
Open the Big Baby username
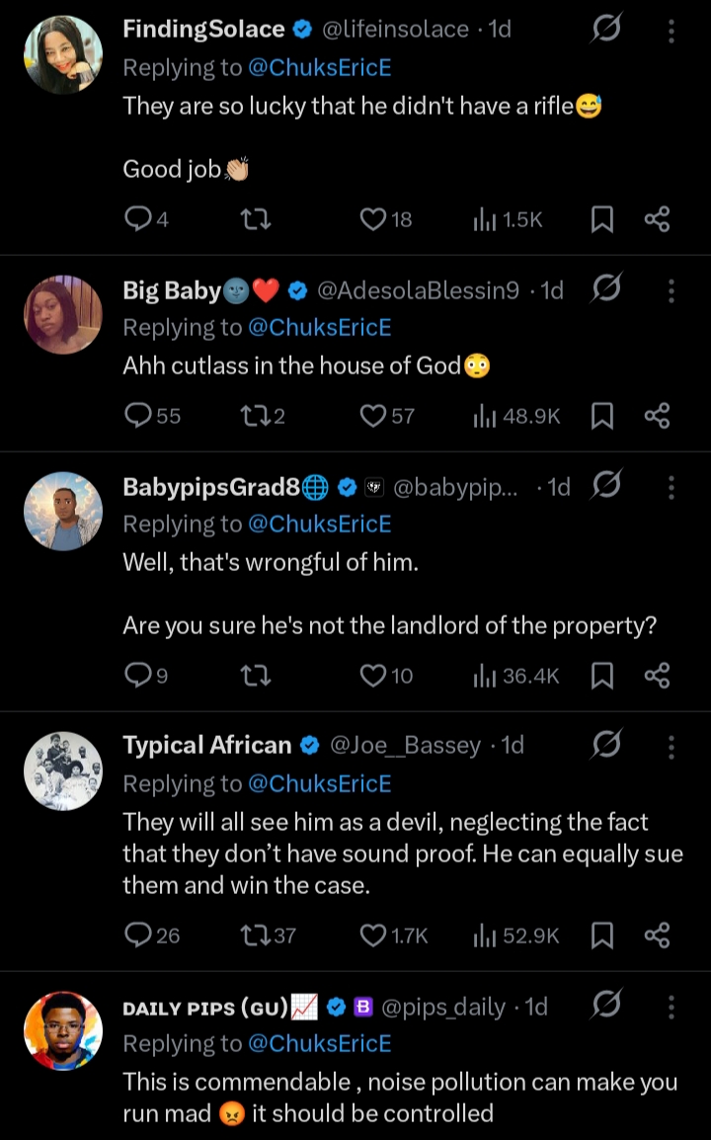point(171,290)
